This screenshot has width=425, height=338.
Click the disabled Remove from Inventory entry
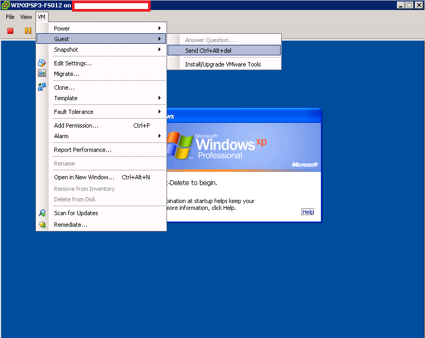[101, 188]
